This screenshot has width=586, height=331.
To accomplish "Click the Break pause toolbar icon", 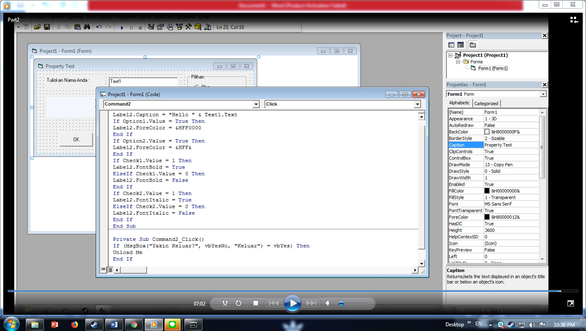I will [131, 28].
